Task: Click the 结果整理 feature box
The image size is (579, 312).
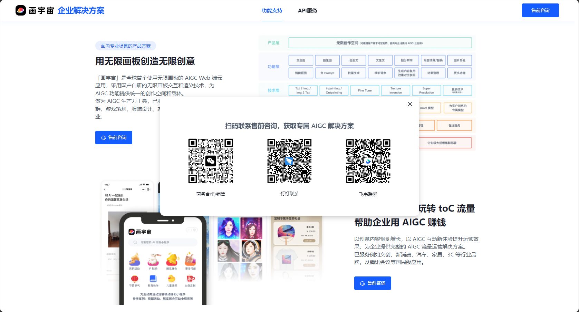Action: pos(433,73)
